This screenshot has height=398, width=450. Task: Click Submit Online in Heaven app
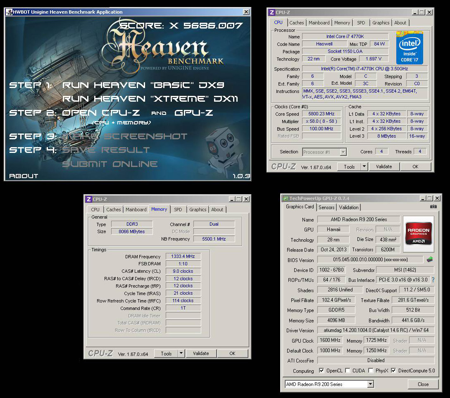point(110,164)
